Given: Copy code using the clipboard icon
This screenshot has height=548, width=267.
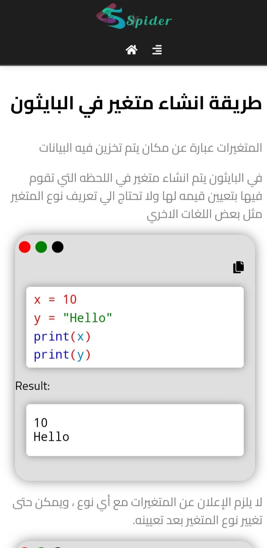Looking at the screenshot, I should coord(238,267).
